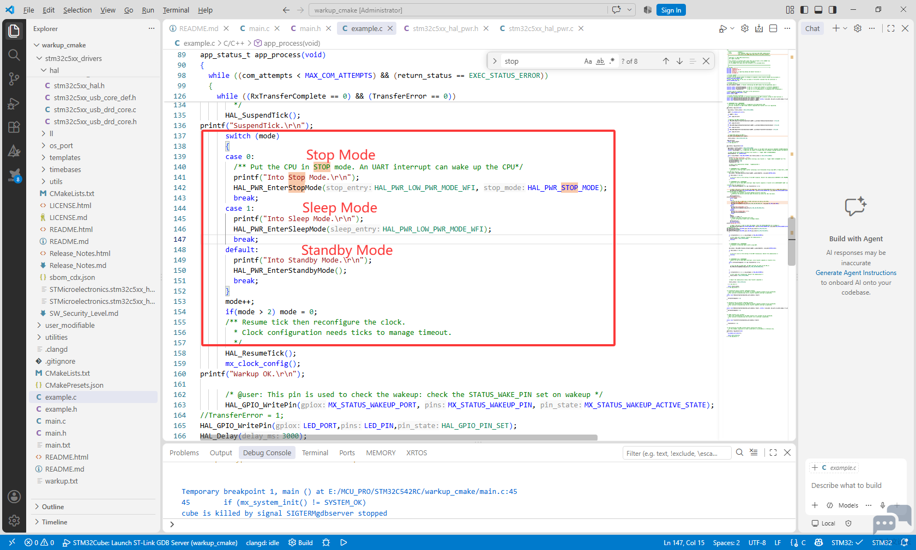This screenshot has width=916, height=550.
Task: Expand the Outline section
Action: (53, 507)
